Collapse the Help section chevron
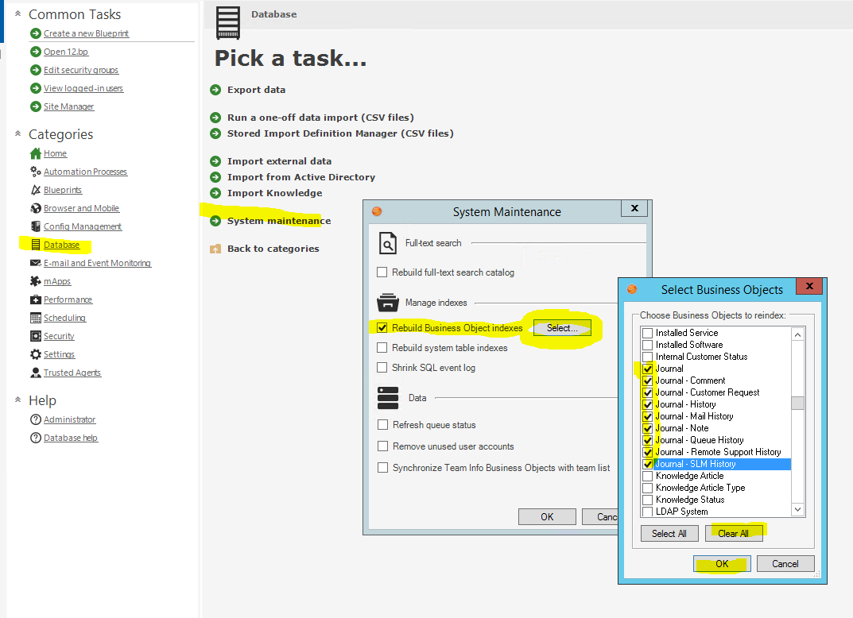The width and height of the screenshot is (853, 618). click(17, 400)
